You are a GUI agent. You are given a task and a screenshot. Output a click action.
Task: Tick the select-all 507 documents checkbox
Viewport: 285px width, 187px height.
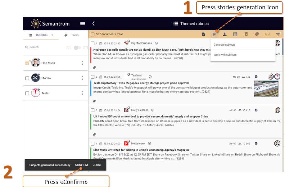93,34
